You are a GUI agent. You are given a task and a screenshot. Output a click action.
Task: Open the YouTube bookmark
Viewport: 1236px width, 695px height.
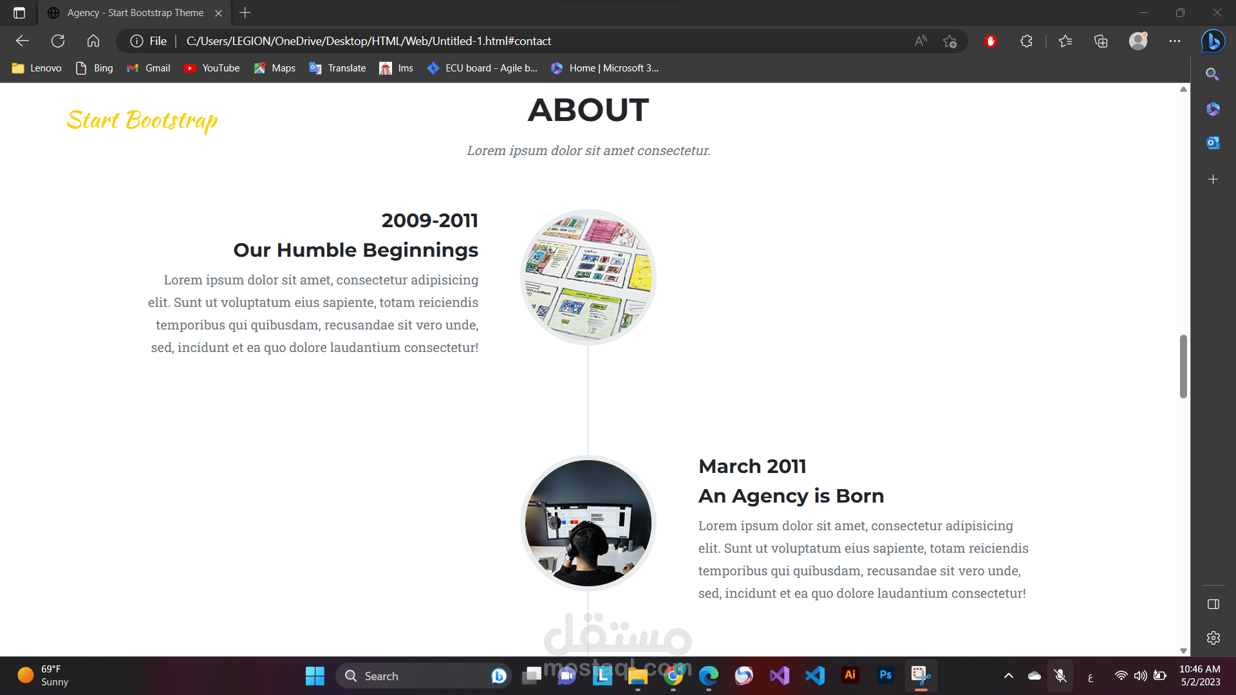[212, 68]
